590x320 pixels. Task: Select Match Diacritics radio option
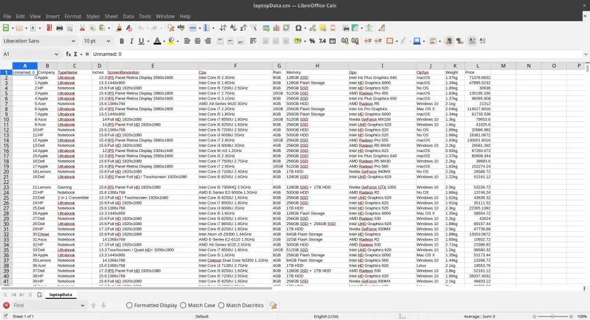click(x=241, y=305)
